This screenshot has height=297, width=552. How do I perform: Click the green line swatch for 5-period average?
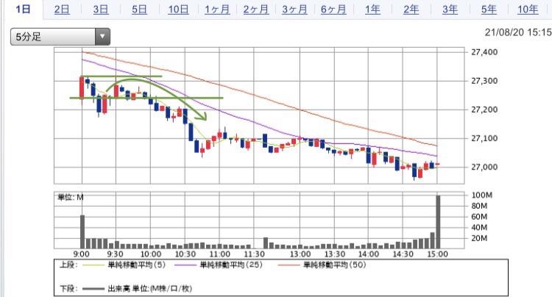click(x=93, y=265)
